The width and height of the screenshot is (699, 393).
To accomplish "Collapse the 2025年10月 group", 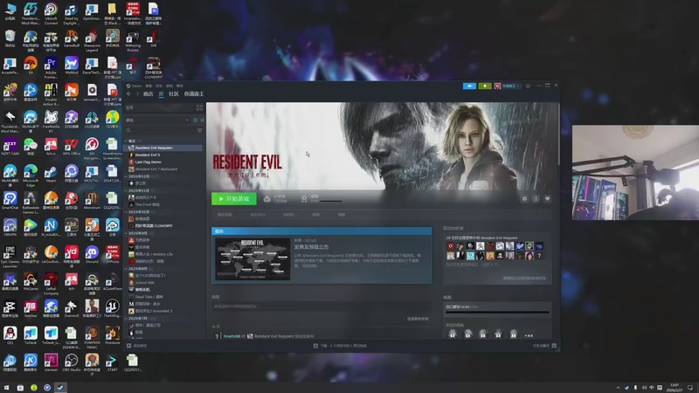I will pyautogui.click(x=126, y=212).
